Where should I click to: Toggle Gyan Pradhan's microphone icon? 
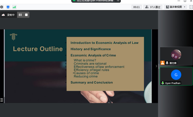click(x=163, y=83)
